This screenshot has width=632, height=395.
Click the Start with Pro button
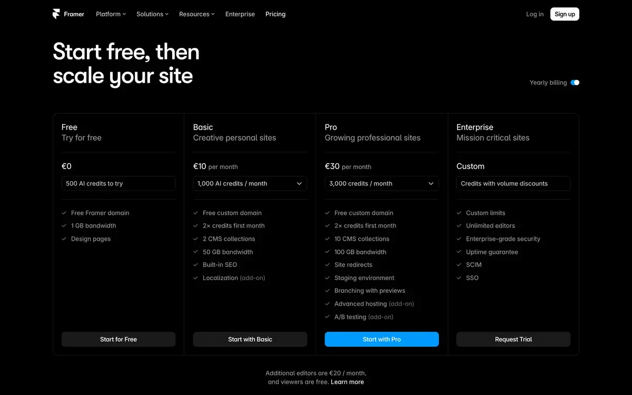pyautogui.click(x=382, y=339)
